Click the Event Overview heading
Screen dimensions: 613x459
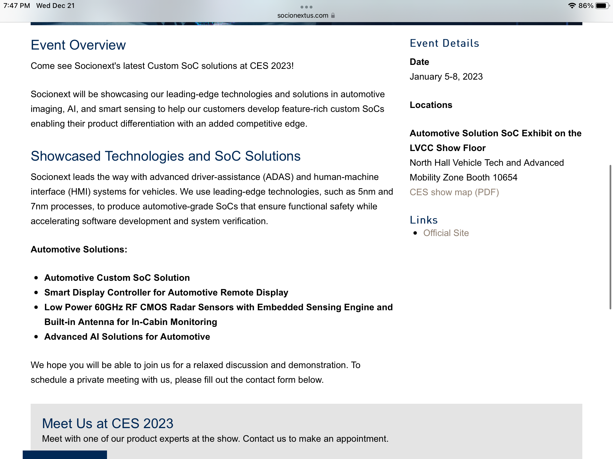(x=78, y=45)
